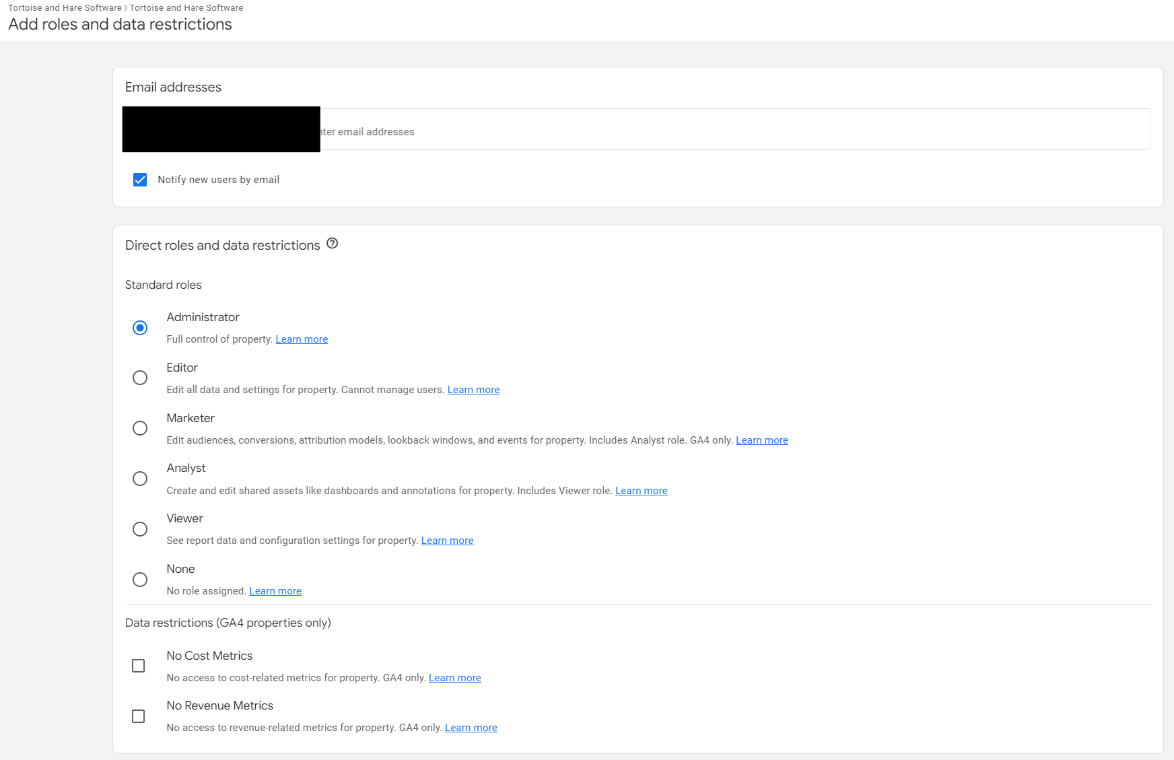Open Learn more about the Analyst role
Image resolution: width=1174 pixels, height=760 pixels.
[x=641, y=490]
